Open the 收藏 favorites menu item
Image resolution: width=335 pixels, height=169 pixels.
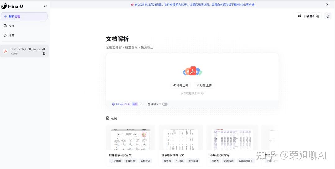coord(11,36)
